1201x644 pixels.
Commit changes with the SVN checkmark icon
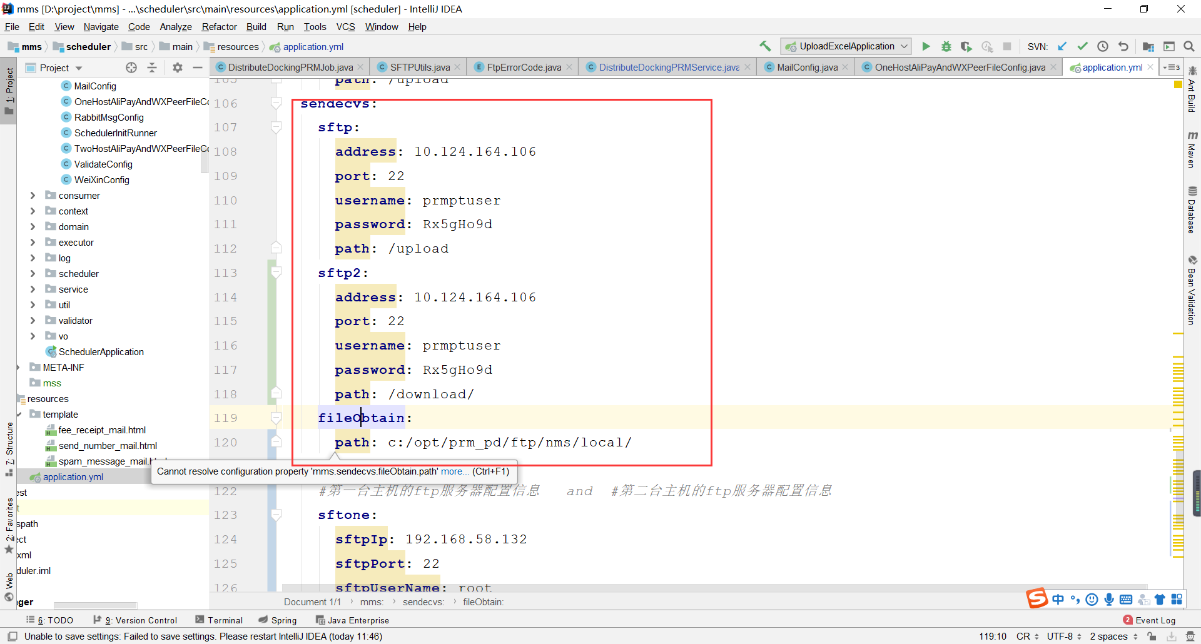[x=1083, y=46]
